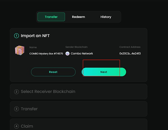Click the contract address 0x20Cb...4e24f3

point(130,53)
